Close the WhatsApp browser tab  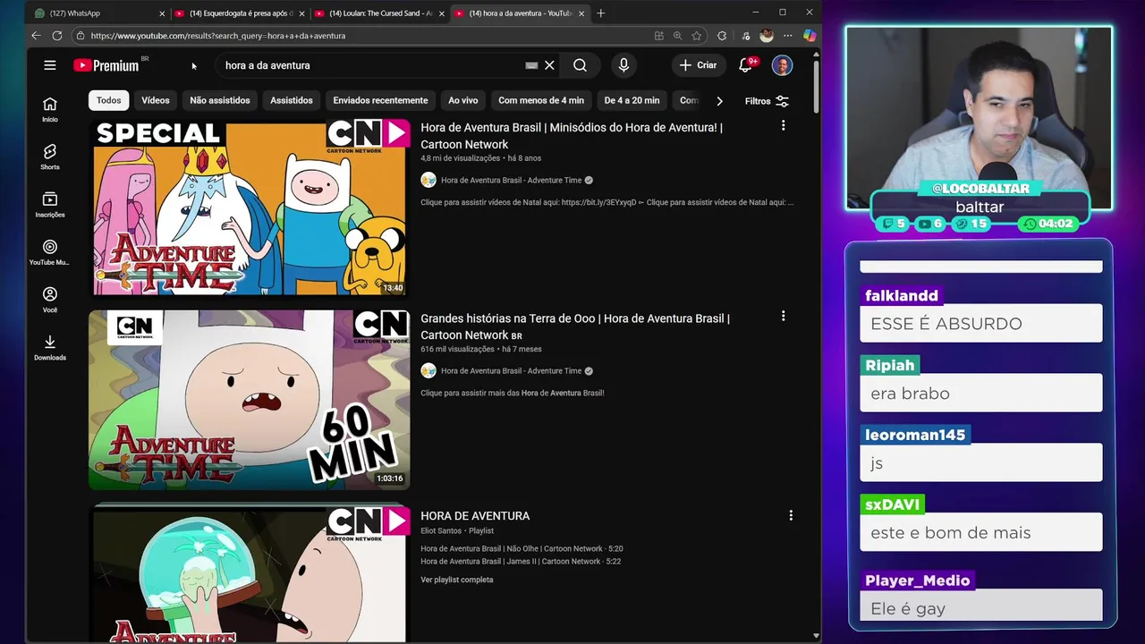pos(162,13)
